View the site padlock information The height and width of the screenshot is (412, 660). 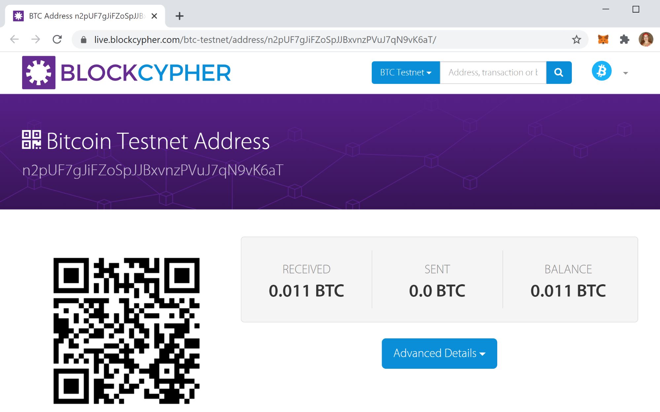pos(84,40)
